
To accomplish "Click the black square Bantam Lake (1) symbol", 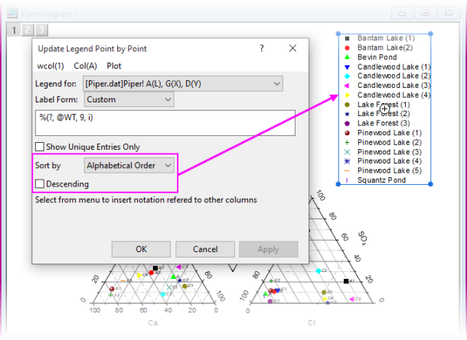I will pyautogui.click(x=347, y=37).
